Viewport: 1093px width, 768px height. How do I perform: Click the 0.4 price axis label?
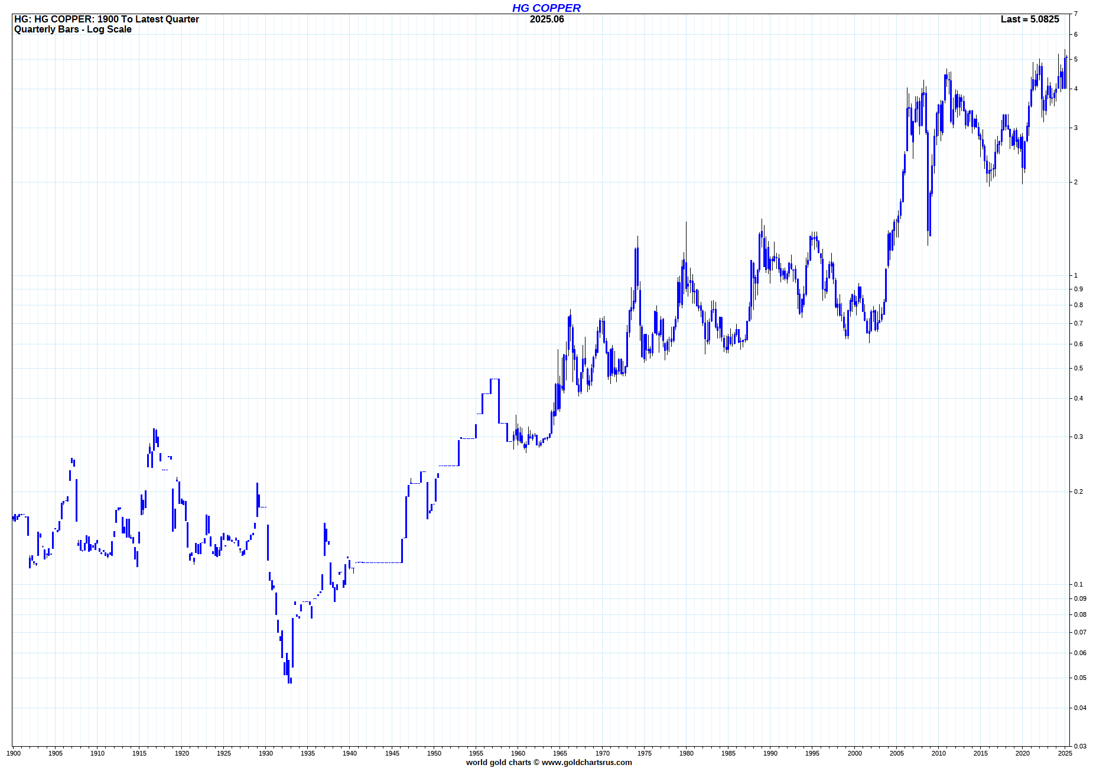click(x=1078, y=398)
